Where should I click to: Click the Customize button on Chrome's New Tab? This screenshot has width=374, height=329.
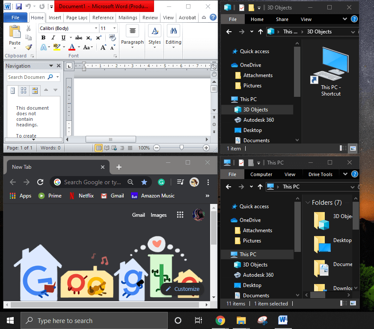click(x=182, y=289)
